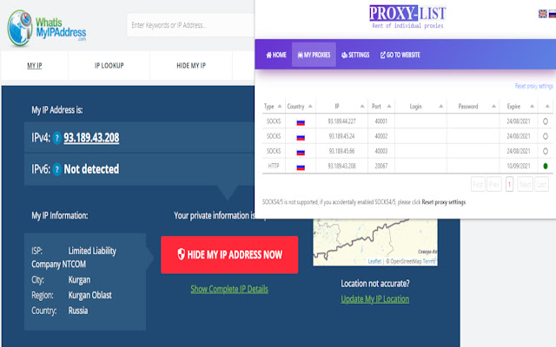Switch language with the UK flag icon
556x347 pixels.
pos(542,14)
